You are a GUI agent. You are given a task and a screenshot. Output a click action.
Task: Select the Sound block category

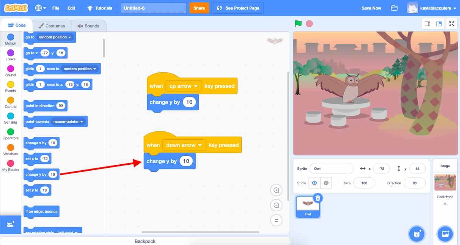pos(11,71)
